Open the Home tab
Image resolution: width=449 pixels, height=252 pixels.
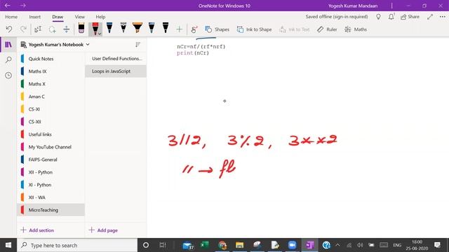pyautogui.click(x=11, y=17)
